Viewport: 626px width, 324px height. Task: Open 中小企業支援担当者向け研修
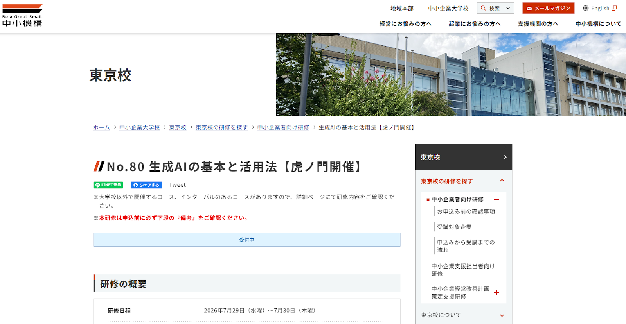463,270
